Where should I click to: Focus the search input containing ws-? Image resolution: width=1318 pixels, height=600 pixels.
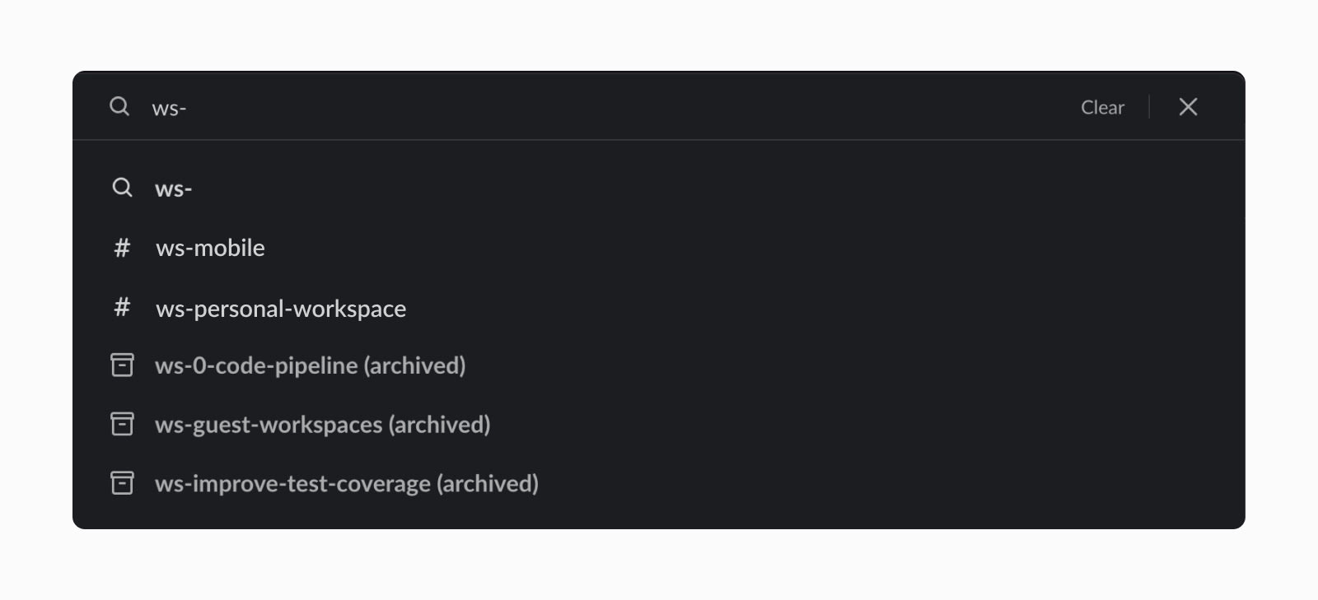[x=610, y=107]
